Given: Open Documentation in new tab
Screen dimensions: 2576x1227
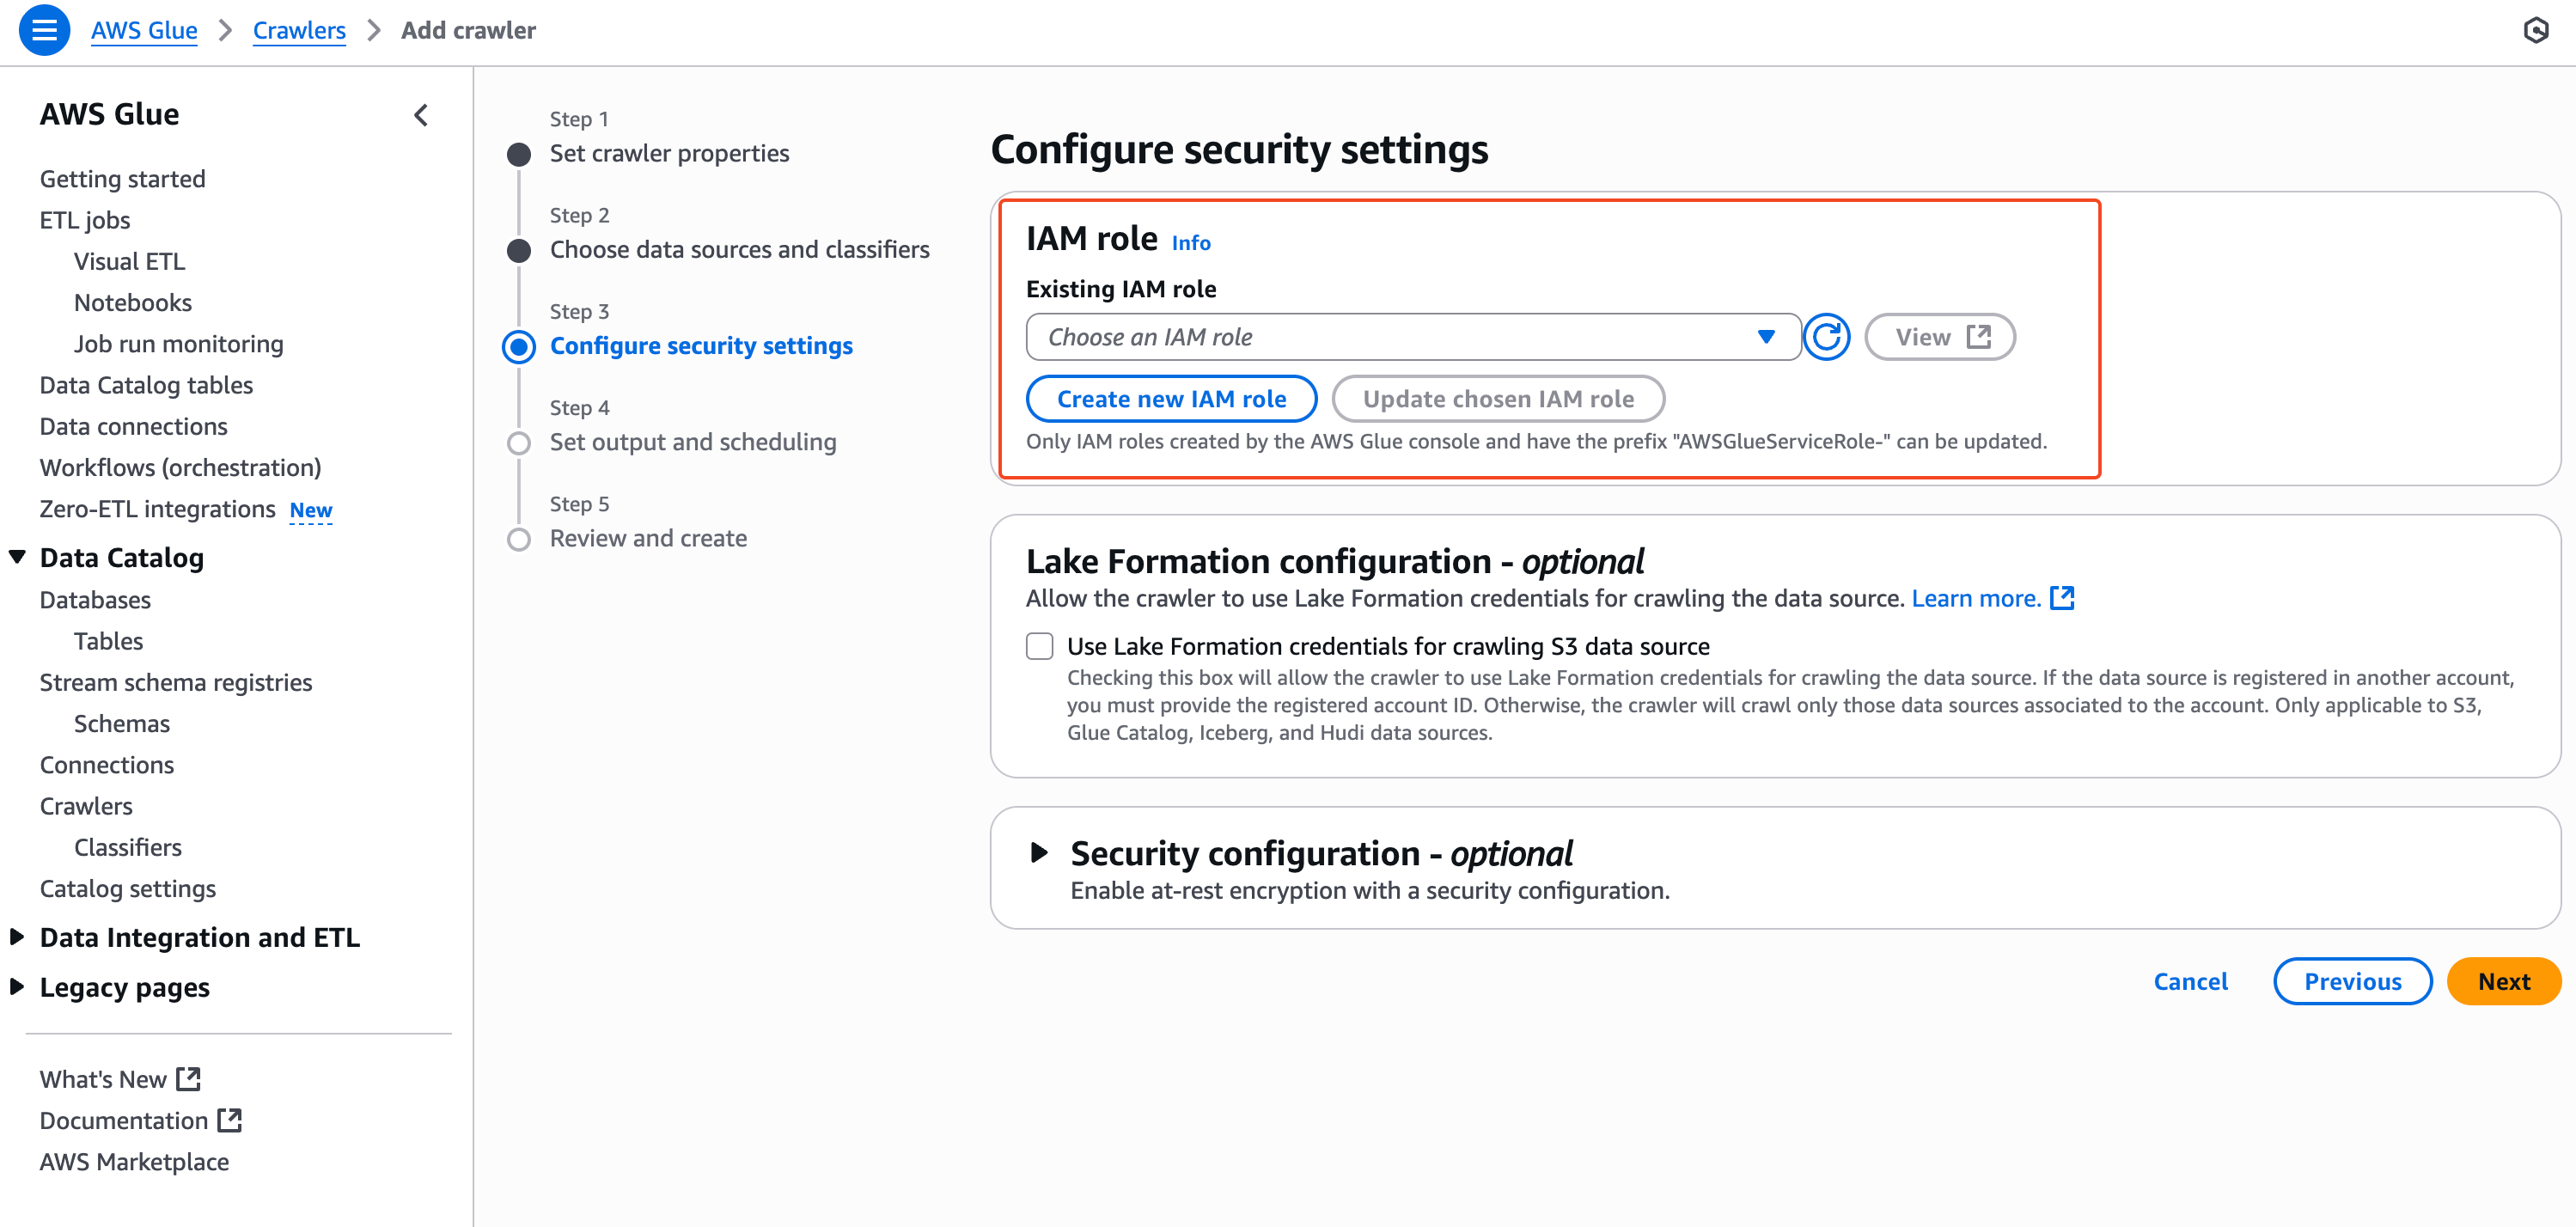Looking at the screenshot, I should [x=140, y=1120].
